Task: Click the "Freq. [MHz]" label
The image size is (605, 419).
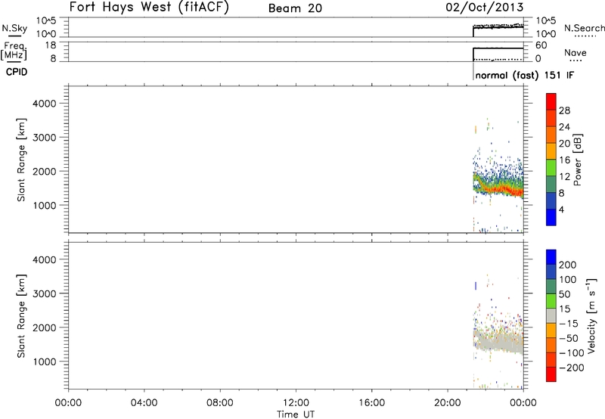Action: tap(14, 51)
